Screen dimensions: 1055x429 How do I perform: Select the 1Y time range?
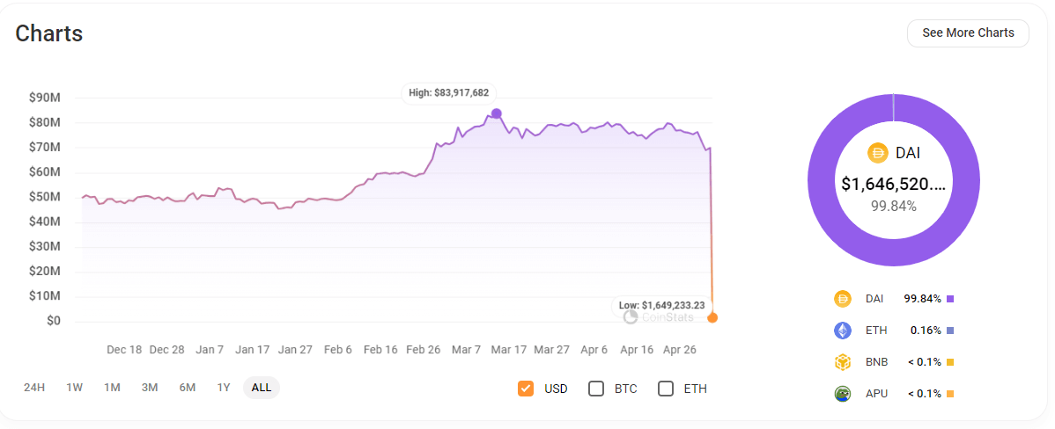click(x=224, y=388)
